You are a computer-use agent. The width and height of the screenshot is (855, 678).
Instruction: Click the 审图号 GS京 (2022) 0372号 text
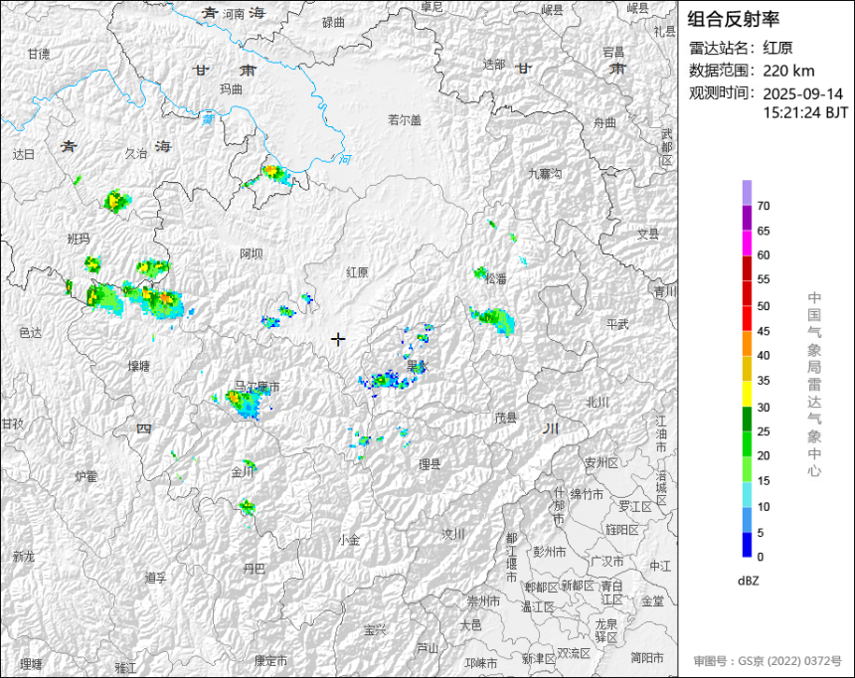coord(768,661)
